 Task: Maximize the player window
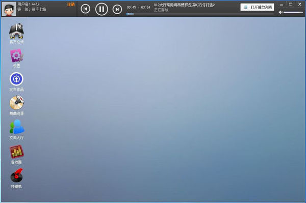(291, 4)
